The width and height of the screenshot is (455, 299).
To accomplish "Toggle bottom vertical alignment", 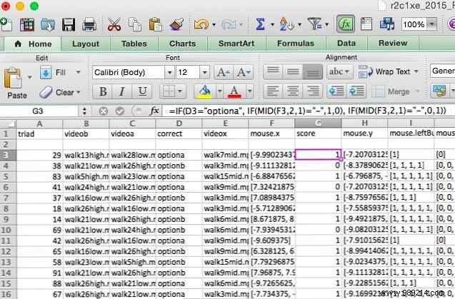I will [x=313, y=71].
